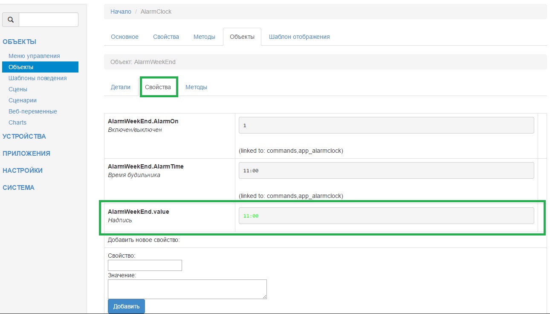This screenshot has width=550, height=314.
Task: Expand the НАСТРОЙКИ sidebar section
Action: (23, 171)
